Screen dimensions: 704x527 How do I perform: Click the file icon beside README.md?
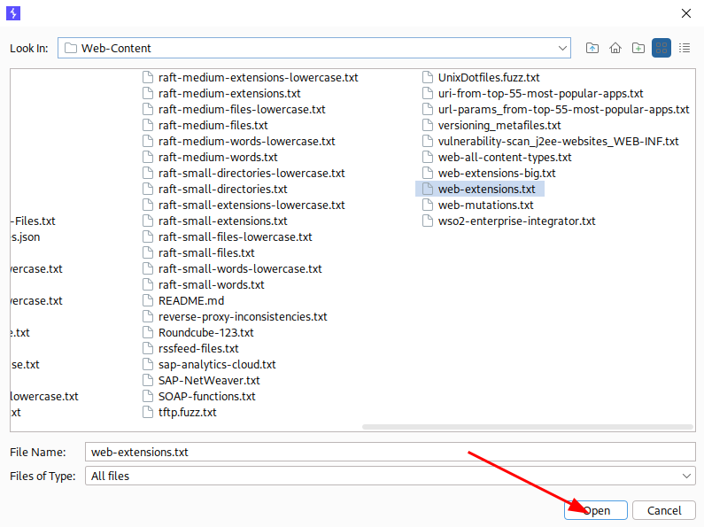coord(148,301)
